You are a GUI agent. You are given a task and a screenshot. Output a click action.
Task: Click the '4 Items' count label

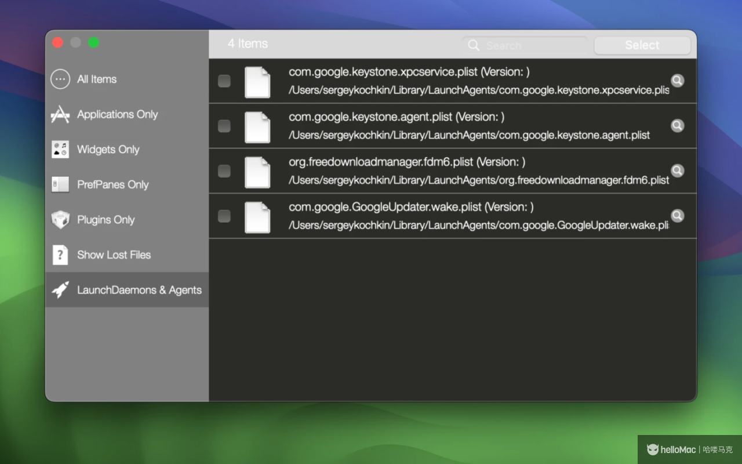tap(248, 43)
